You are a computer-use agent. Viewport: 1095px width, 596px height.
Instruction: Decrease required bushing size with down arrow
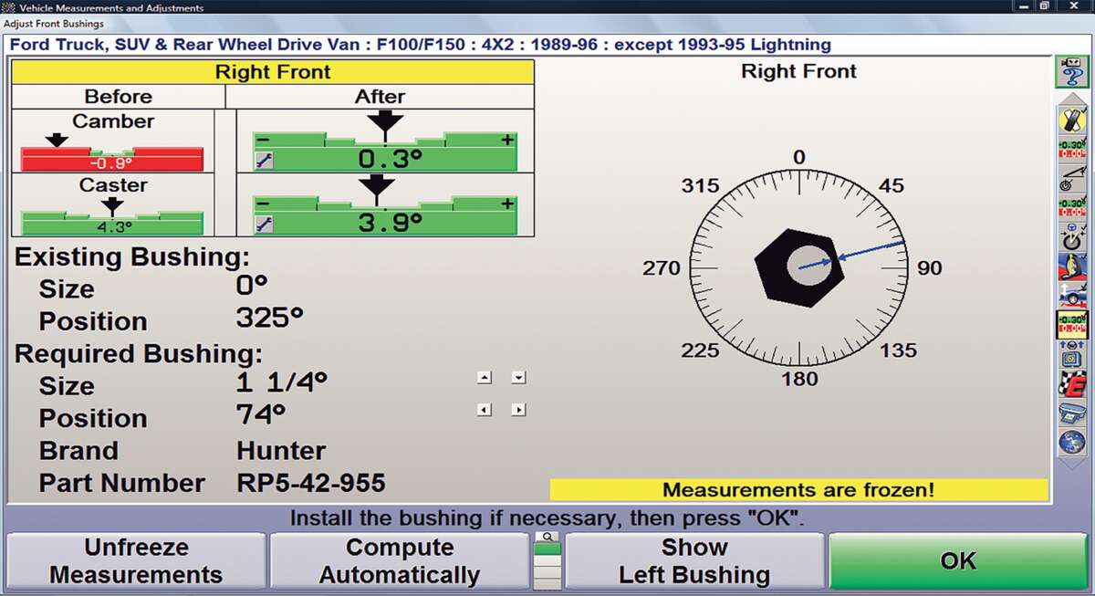pyautogui.click(x=518, y=377)
